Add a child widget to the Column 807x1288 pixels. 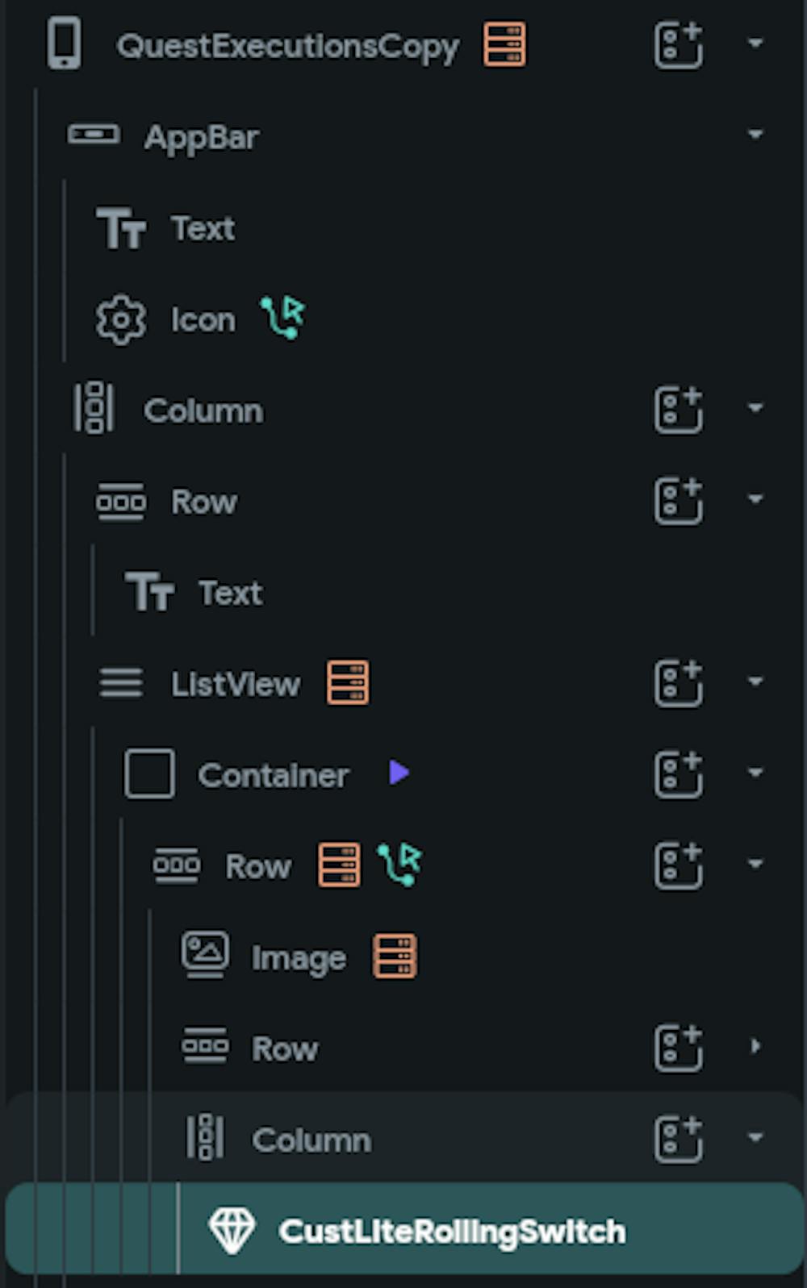[678, 411]
